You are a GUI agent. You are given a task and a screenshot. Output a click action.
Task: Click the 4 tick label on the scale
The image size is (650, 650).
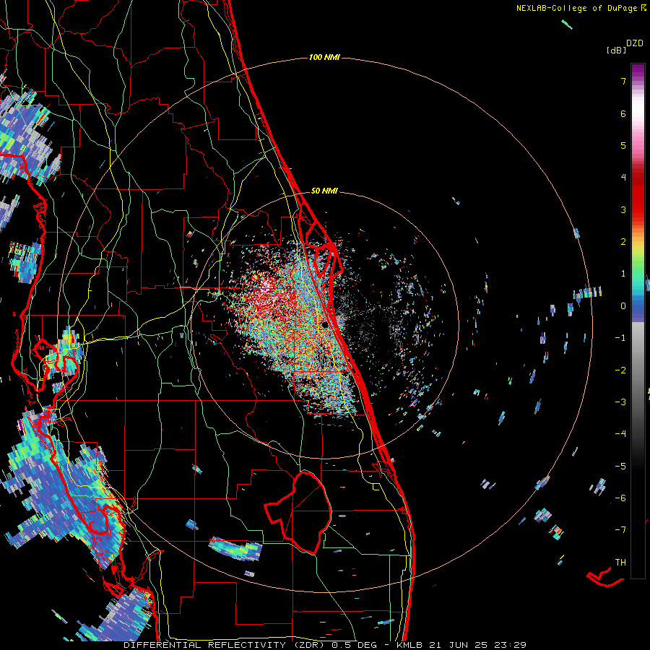pyautogui.click(x=623, y=178)
